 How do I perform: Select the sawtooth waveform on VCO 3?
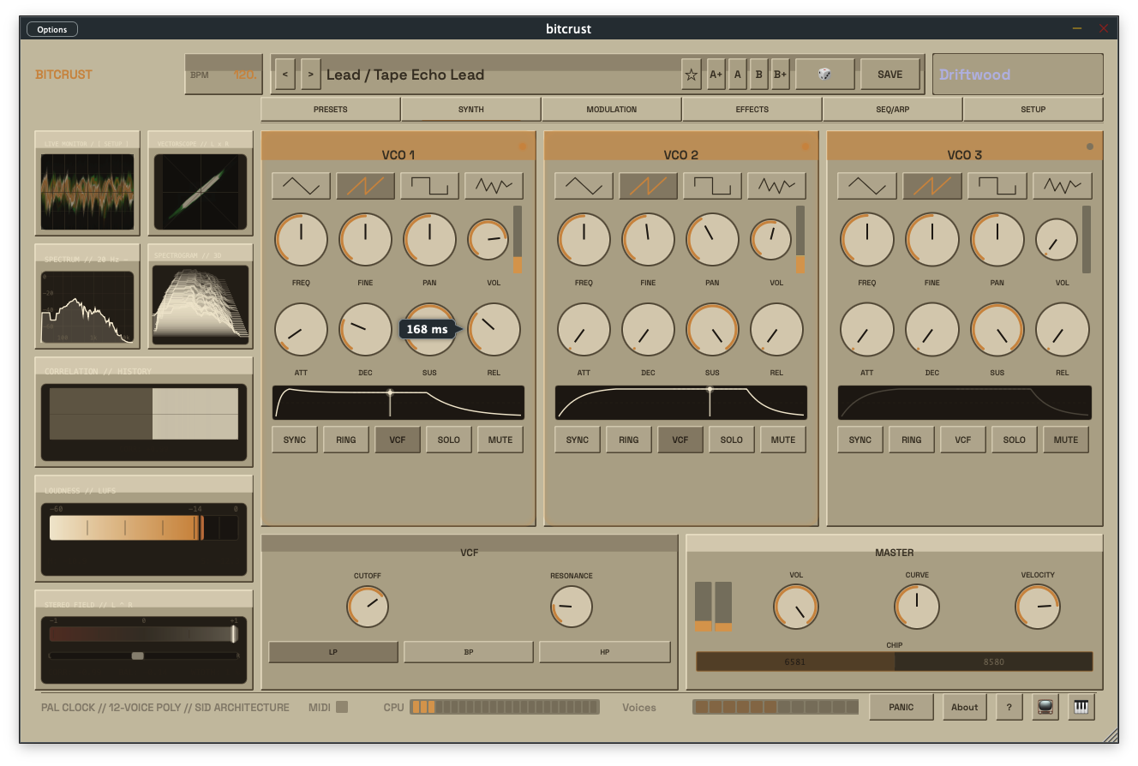coord(931,186)
